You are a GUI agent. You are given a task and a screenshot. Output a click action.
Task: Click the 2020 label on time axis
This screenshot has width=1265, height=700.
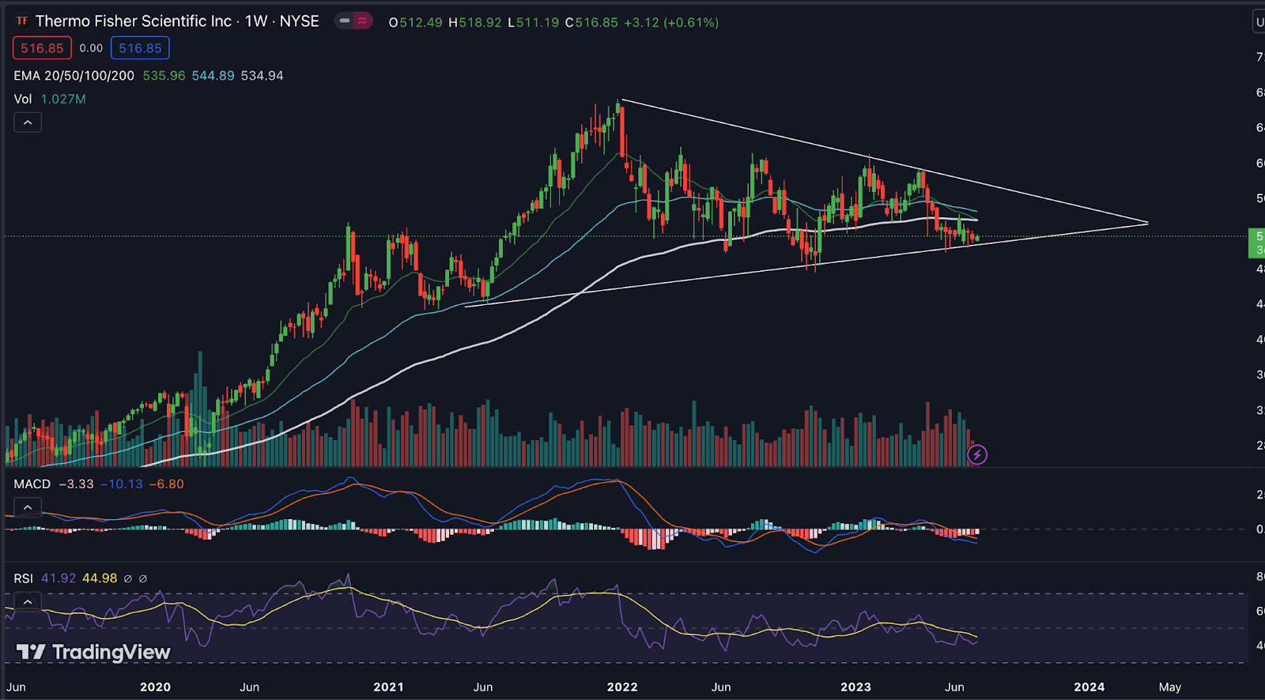coord(155,687)
